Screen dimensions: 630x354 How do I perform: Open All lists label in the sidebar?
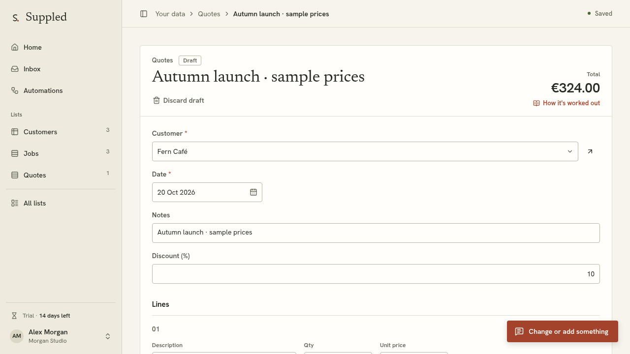tap(34, 203)
